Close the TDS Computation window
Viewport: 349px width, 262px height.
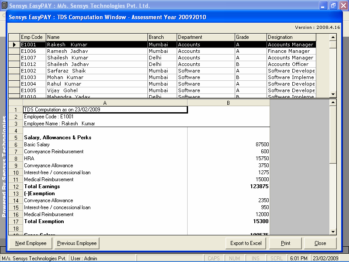tap(320, 243)
